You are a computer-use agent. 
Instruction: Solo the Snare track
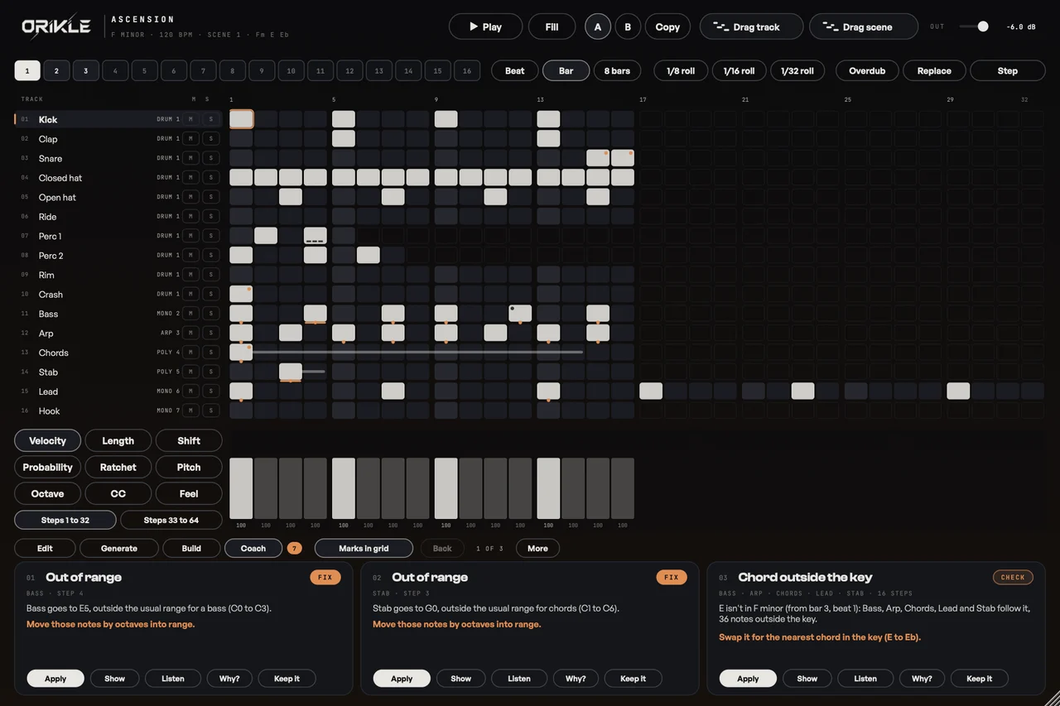211,158
